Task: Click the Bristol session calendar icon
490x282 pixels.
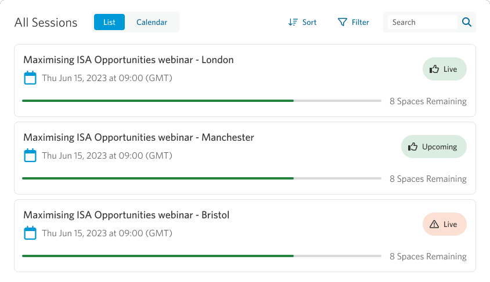Action: (x=30, y=233)
